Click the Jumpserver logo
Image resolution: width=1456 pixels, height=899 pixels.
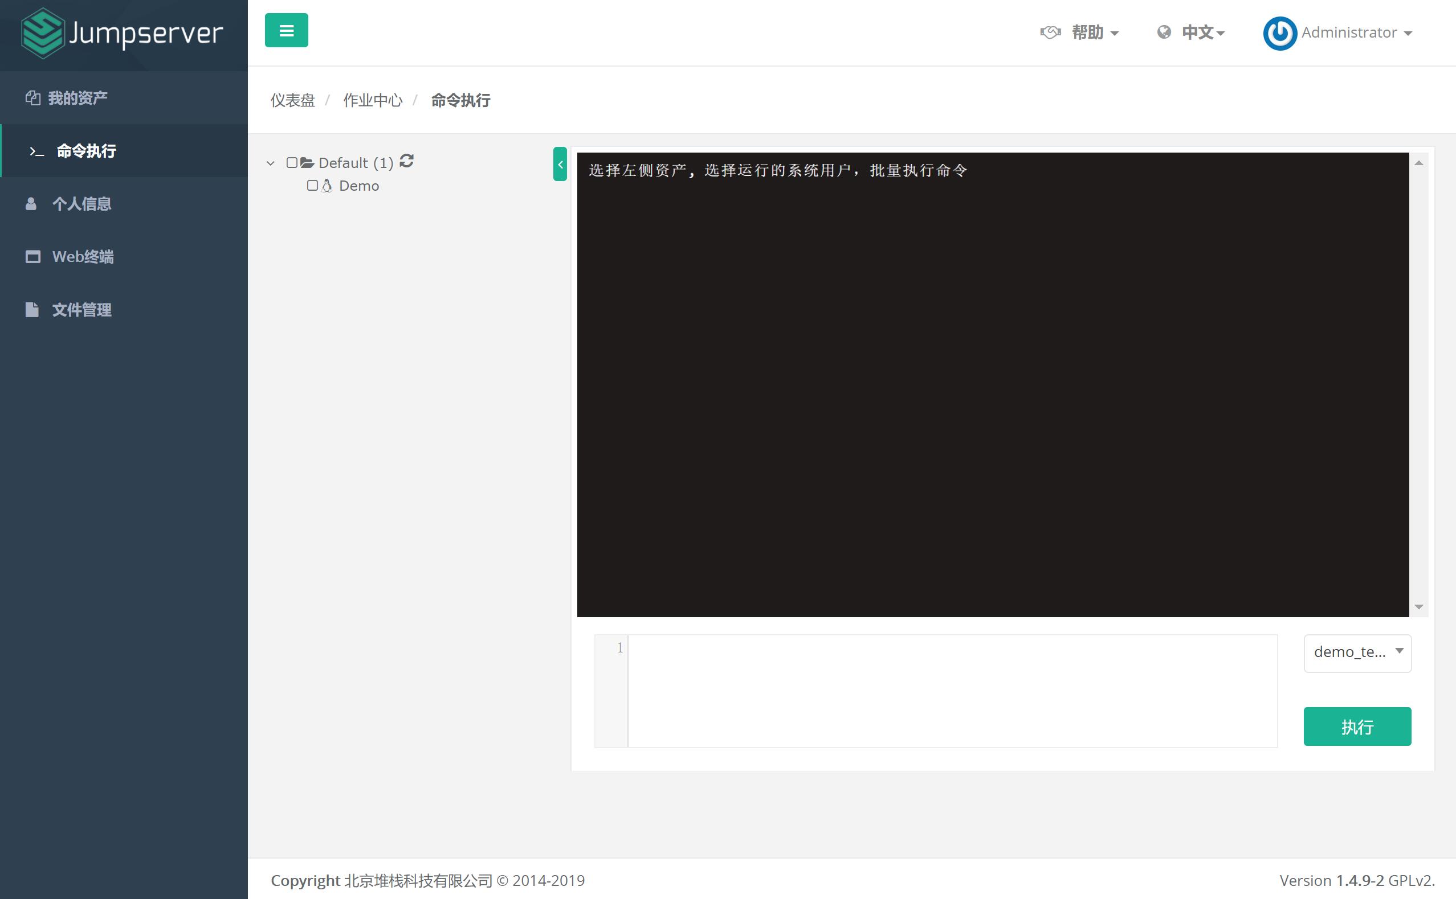pyautogui.click(x=122, y=33)
